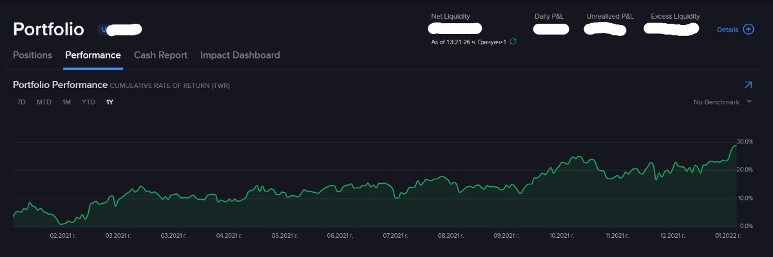Screen dimensions: 773x257
Task: Choose the 1M time range
Action: pyautogui.click(x=66, y=102)
